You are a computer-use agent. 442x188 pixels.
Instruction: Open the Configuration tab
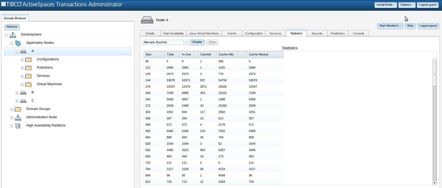tap(254, 33)
